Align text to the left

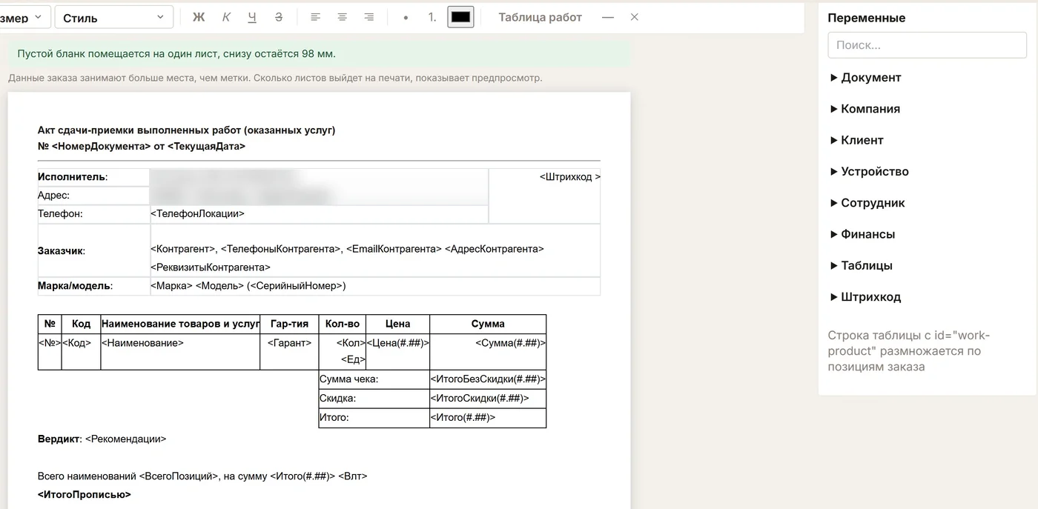[316, 17]
